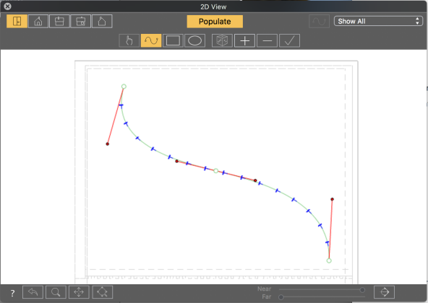Adjust the Far clipping slider handle

click(x=281, y=297)
